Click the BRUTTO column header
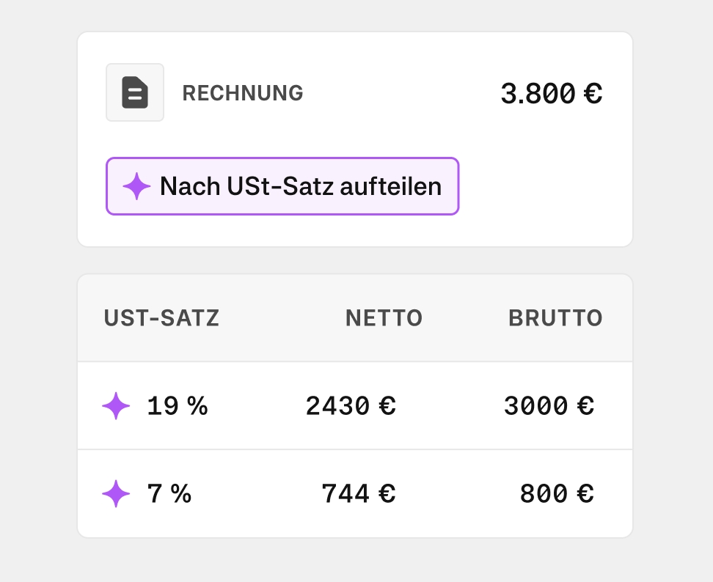 555,318
